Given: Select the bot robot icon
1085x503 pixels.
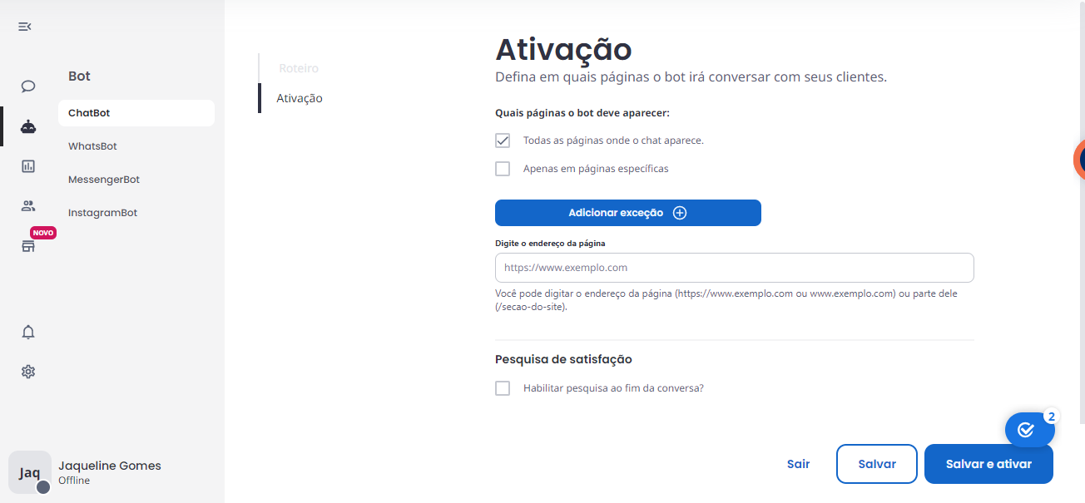Looking at the screenshot, I should 28,126.
